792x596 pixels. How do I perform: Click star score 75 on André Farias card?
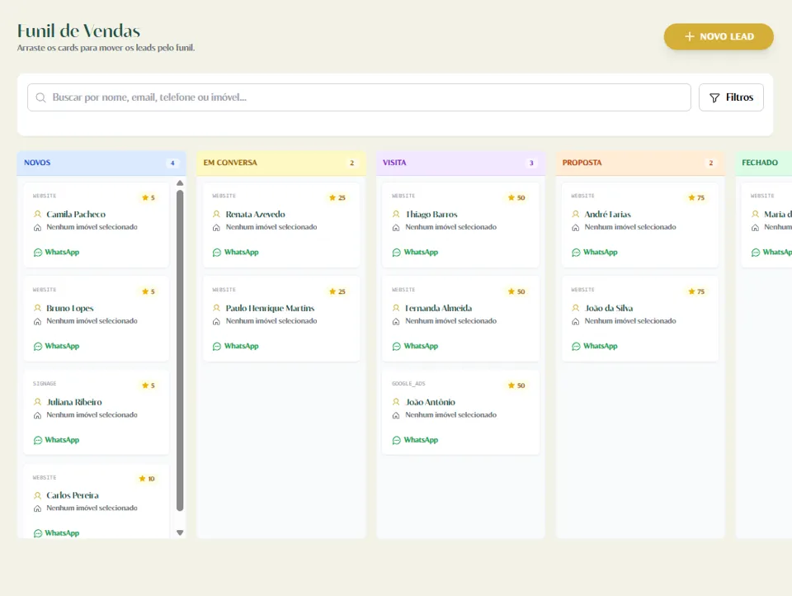coord(696,197)
